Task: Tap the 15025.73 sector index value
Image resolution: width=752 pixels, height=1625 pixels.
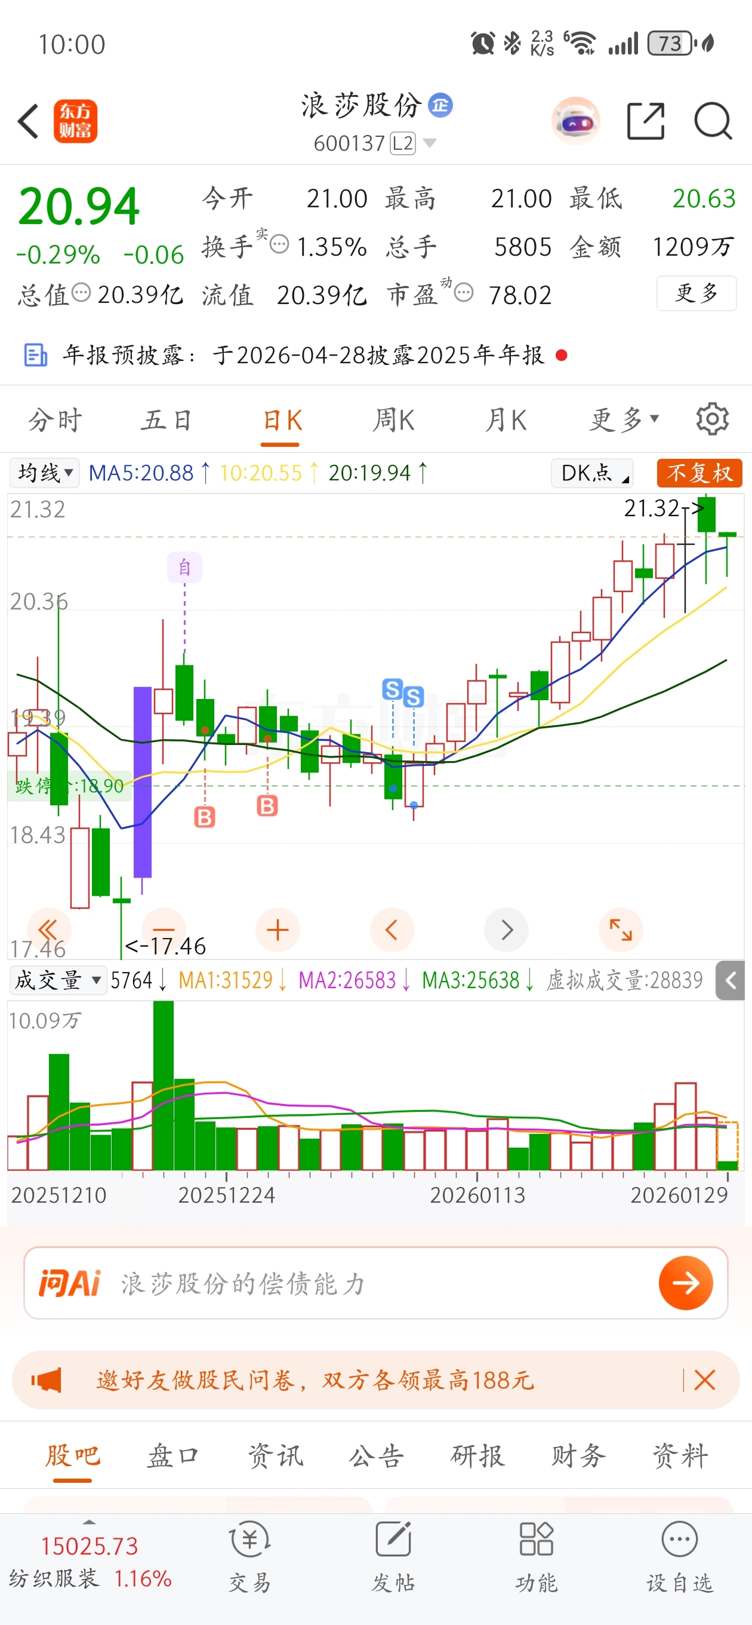Action: pyautogui.click(x=90, y=1546)
